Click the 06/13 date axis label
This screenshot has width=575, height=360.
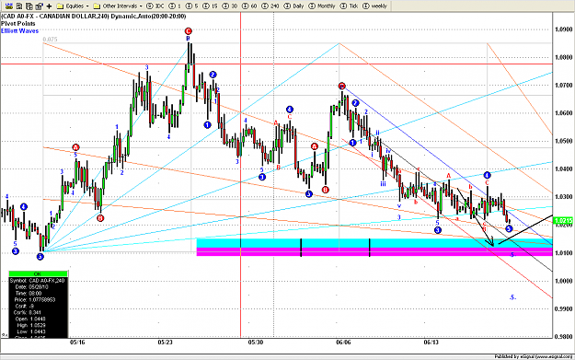[431, 342]
